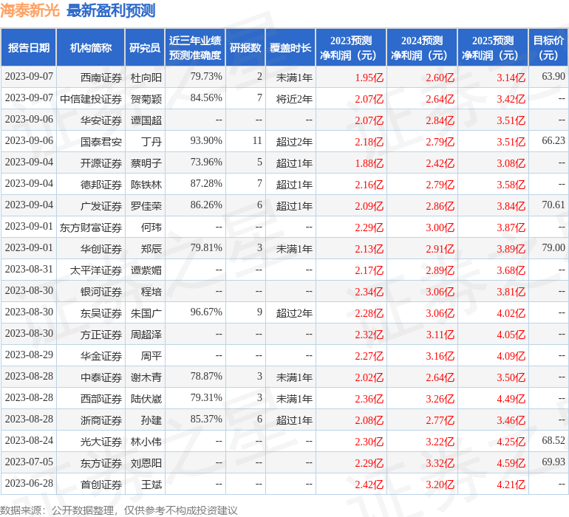Click researcher name 朱国广
This screenshot has height=517, width=569.
click(146, 312)
